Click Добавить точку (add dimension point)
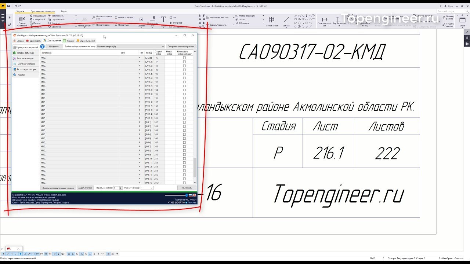The width and height of the screenshot is (470, 264). click(x=365, y=21)
